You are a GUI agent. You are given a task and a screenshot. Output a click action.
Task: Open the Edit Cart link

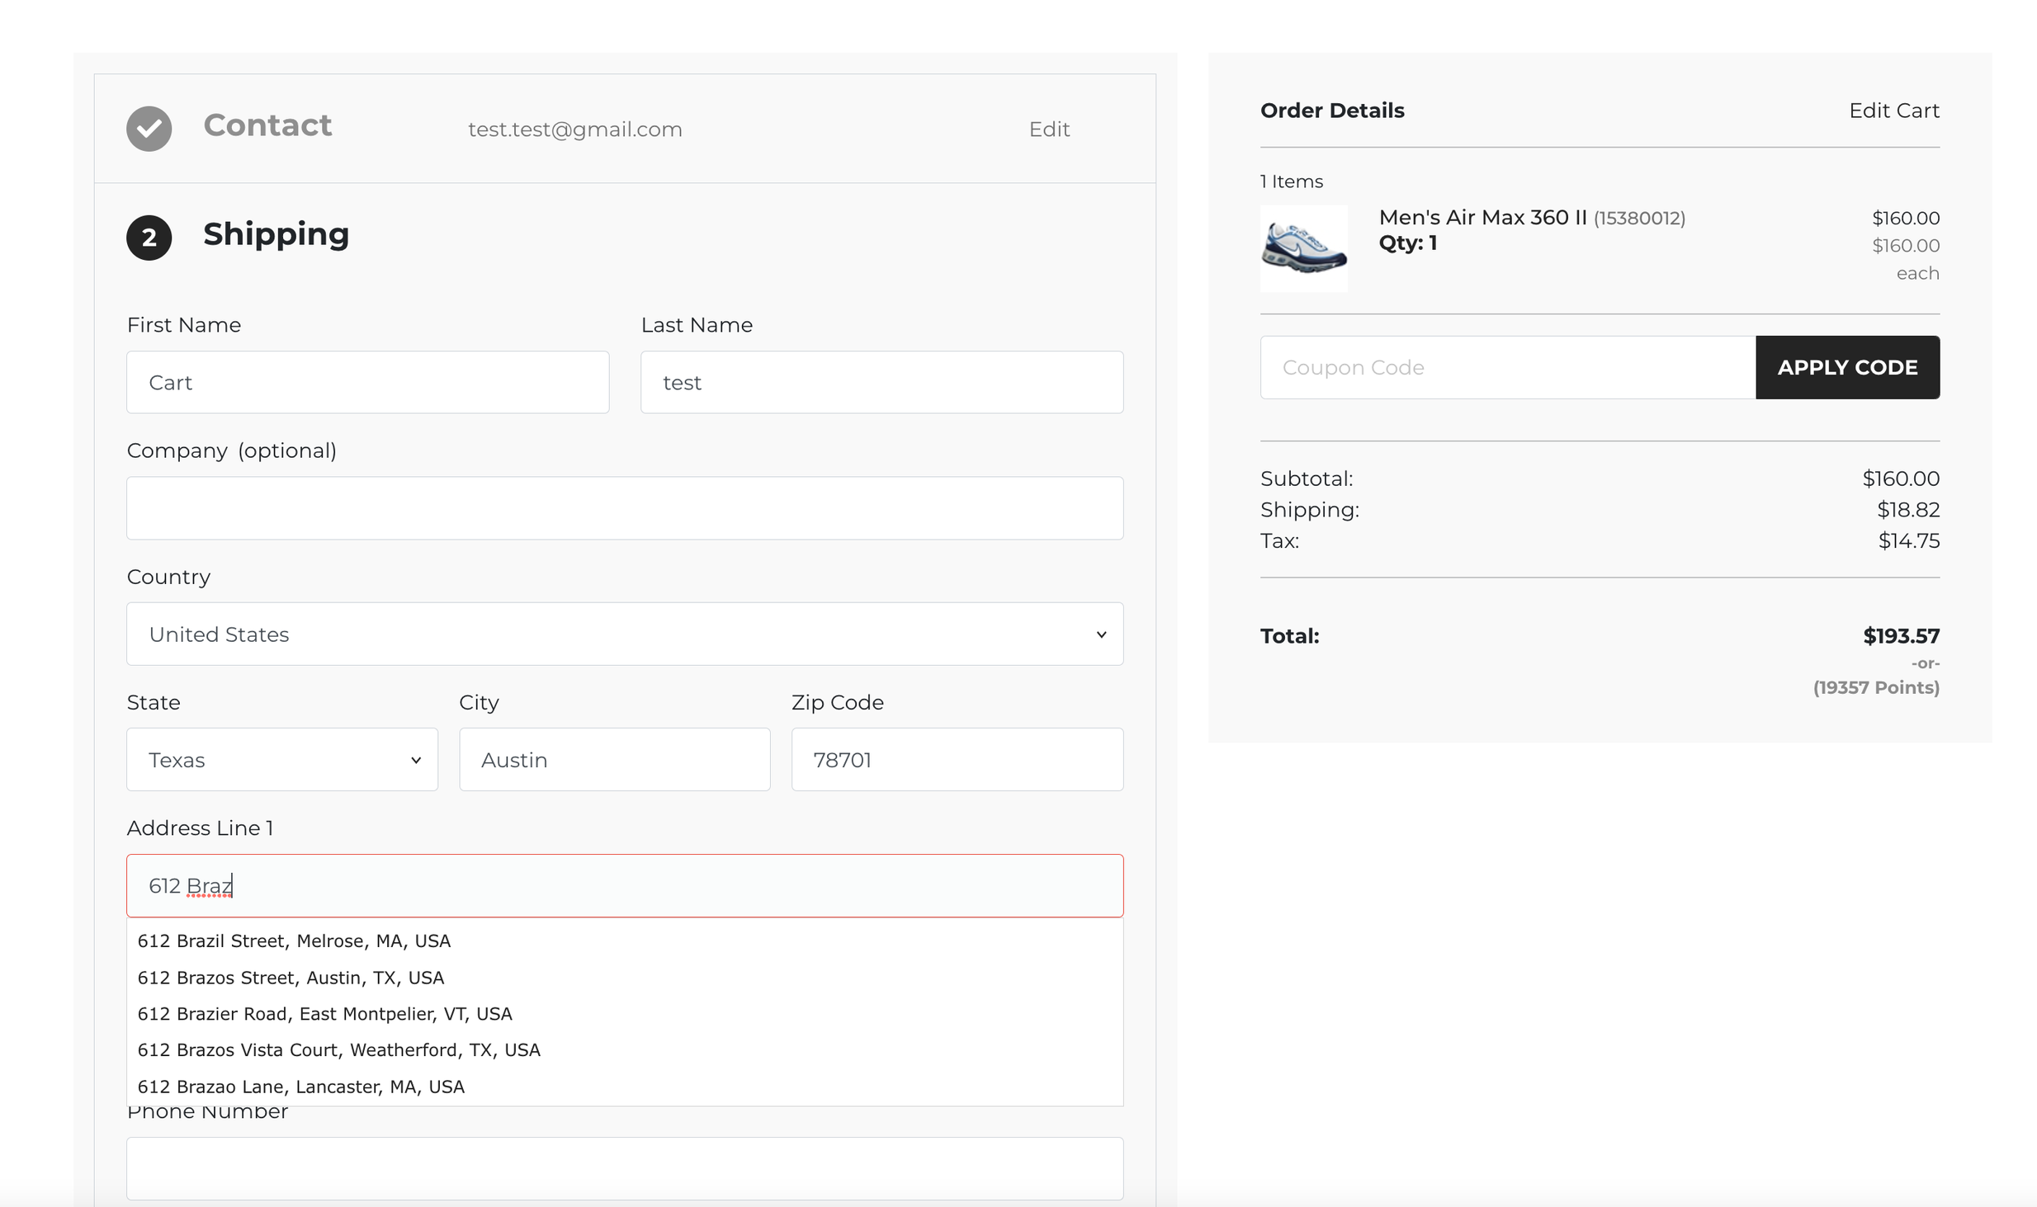[1893, 111]
